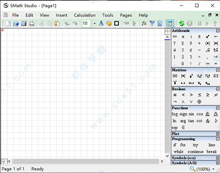Insert the infinity symbol from Arithmetic

coord(175,36)
